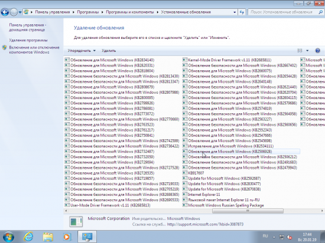Click icon of update KB2834140
Screen dimensions: 325x243
pyautogui.click(x=67, y=60)
